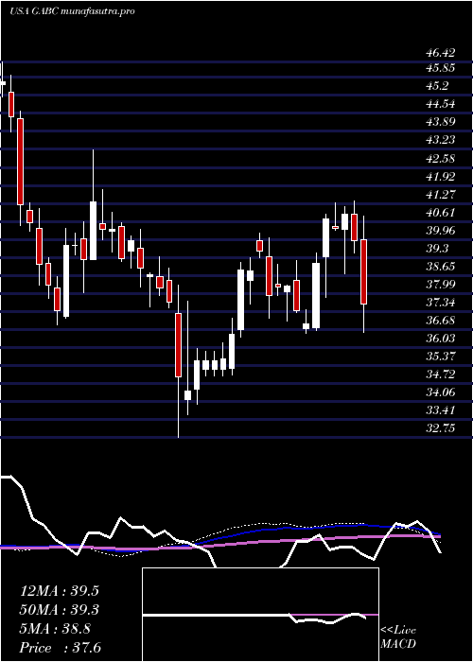Screen dimensions: 473x662
Task: Select the 34.06 price axis label
Action: (x=441, y=392)
